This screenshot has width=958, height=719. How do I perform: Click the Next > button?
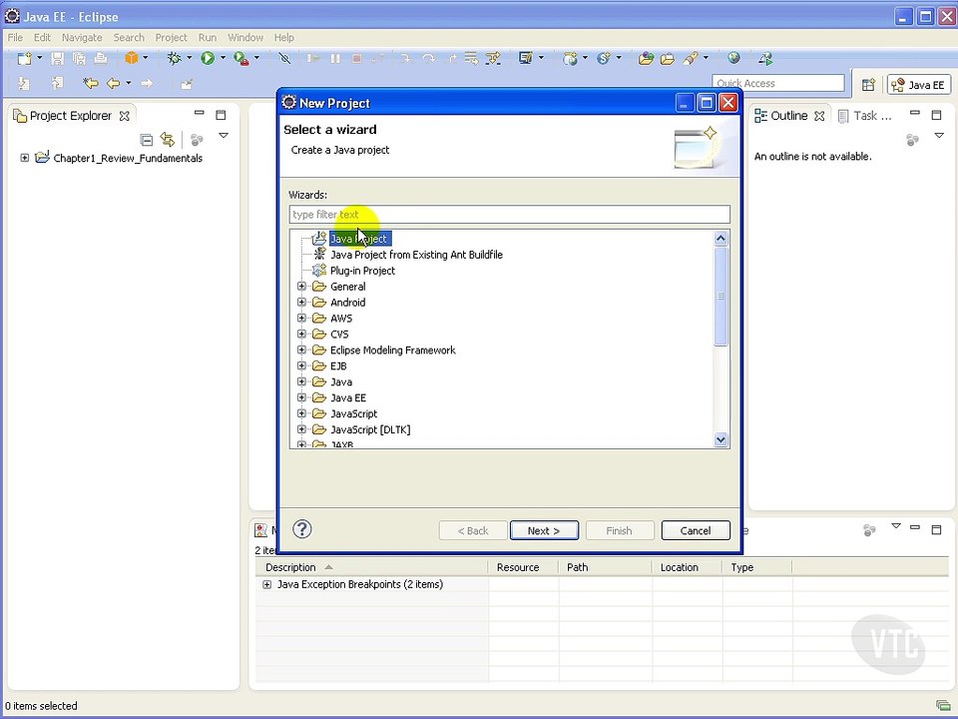click(x=544, y=530)
